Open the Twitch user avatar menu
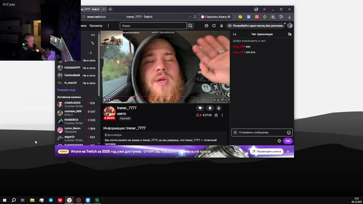 click(x=290, y=25)
